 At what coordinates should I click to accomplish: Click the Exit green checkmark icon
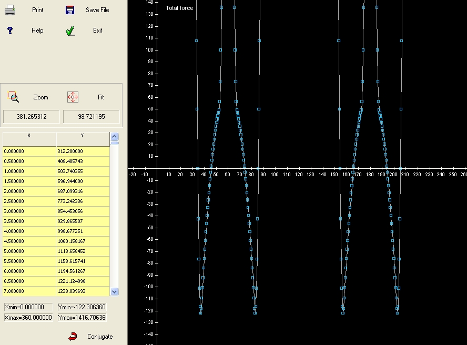70,31
